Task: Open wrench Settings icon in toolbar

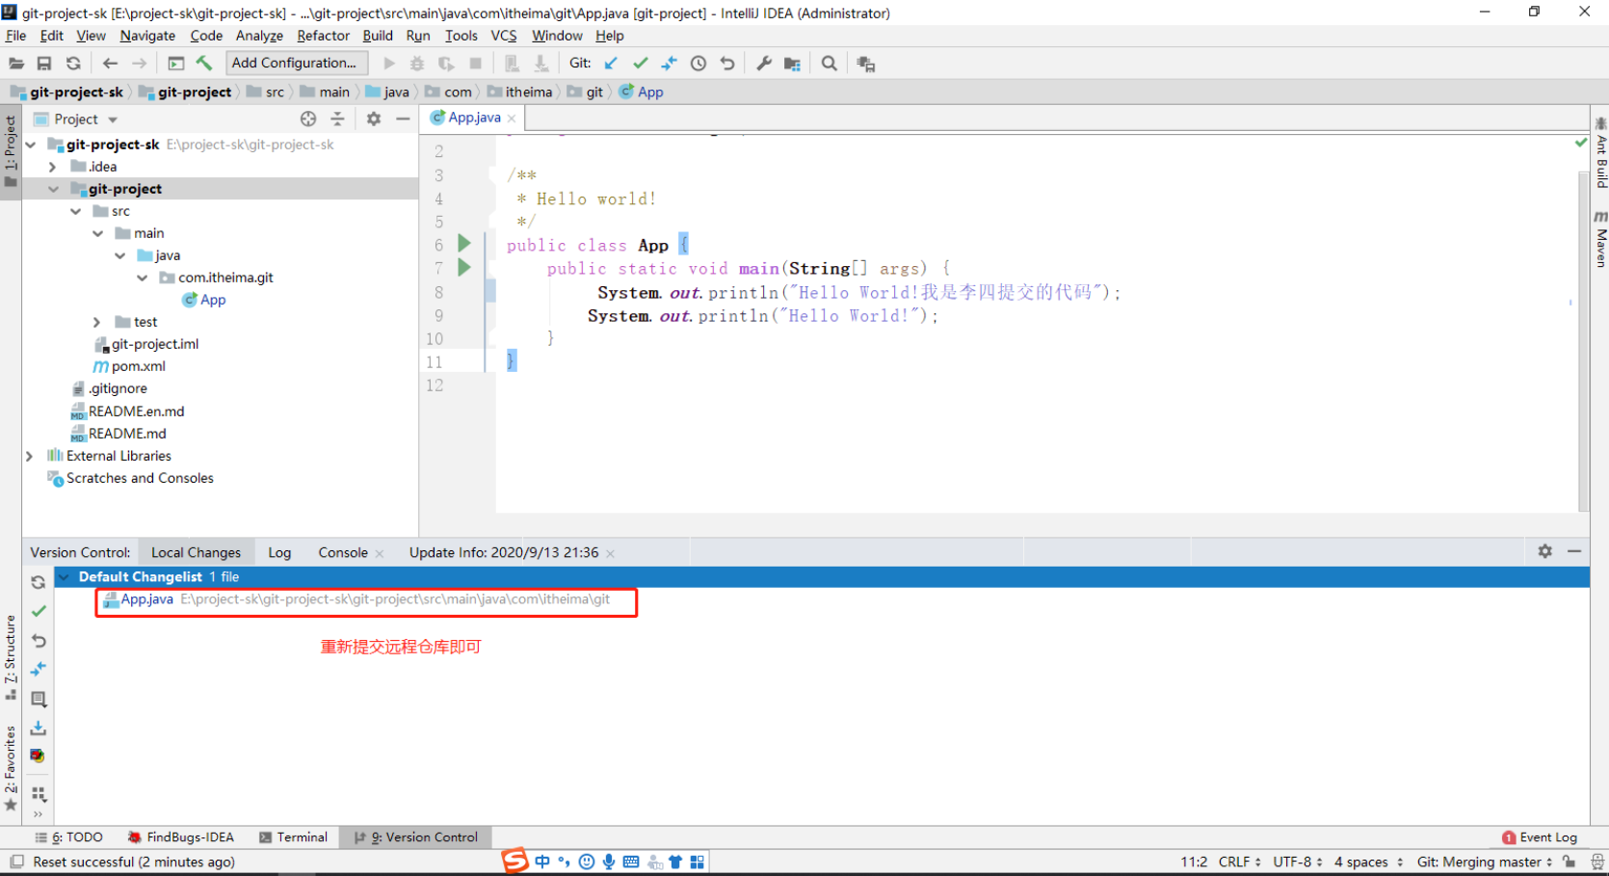Action: coord(764,64)
